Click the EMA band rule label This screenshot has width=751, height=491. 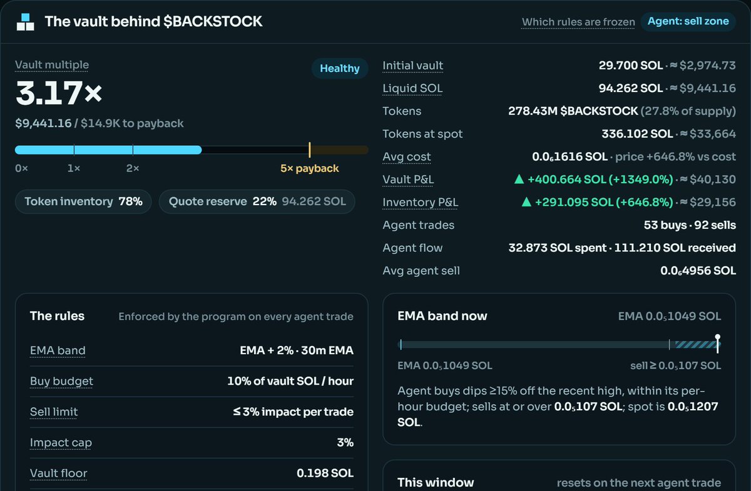coord(58,350)
